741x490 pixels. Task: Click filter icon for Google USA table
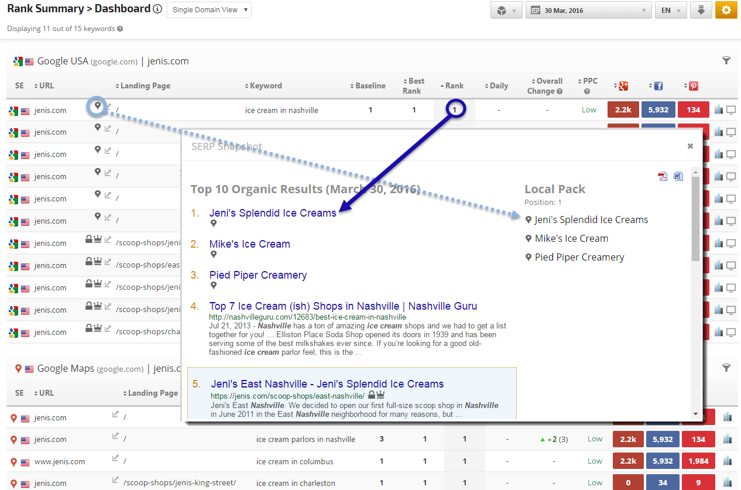tap(726, 60)
